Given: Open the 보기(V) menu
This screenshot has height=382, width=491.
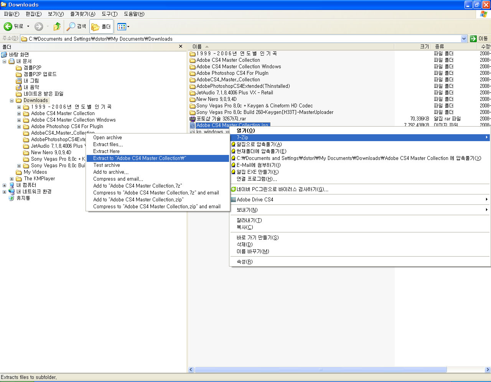Looking at the screenshot, I should coord(56,14).
